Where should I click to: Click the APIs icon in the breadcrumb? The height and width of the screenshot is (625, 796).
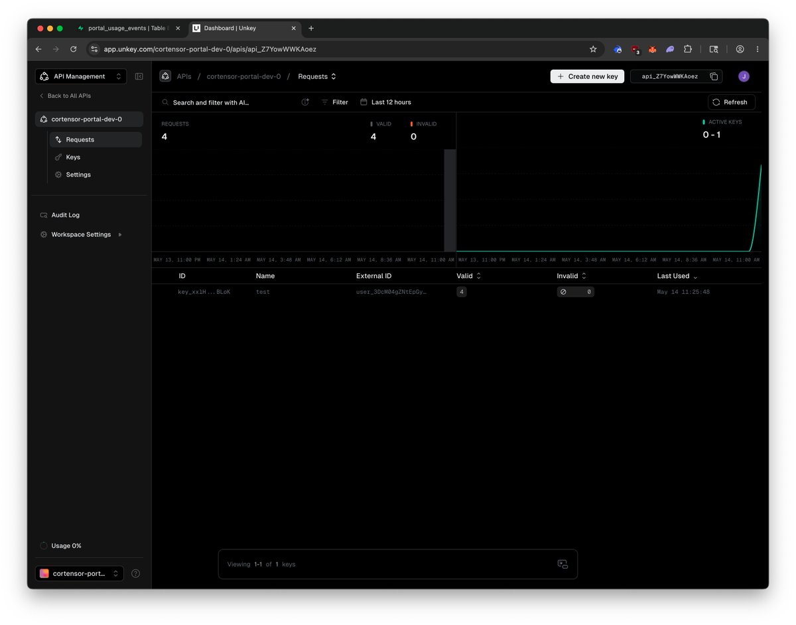pyautogui.click(x=165, y=76)
